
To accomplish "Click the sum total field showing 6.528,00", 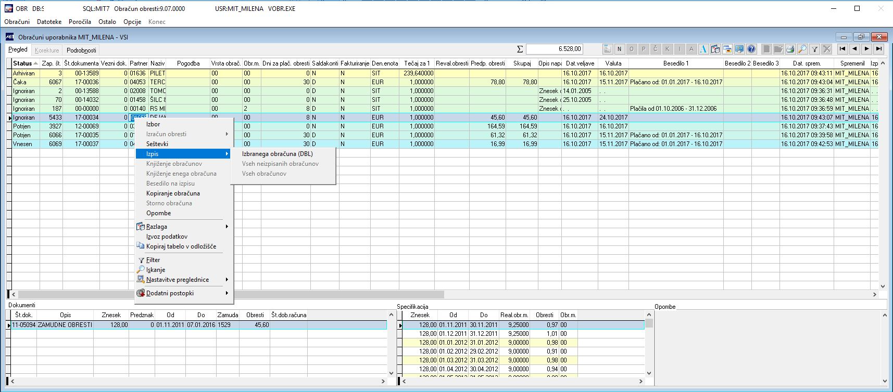I will [554, 49].
